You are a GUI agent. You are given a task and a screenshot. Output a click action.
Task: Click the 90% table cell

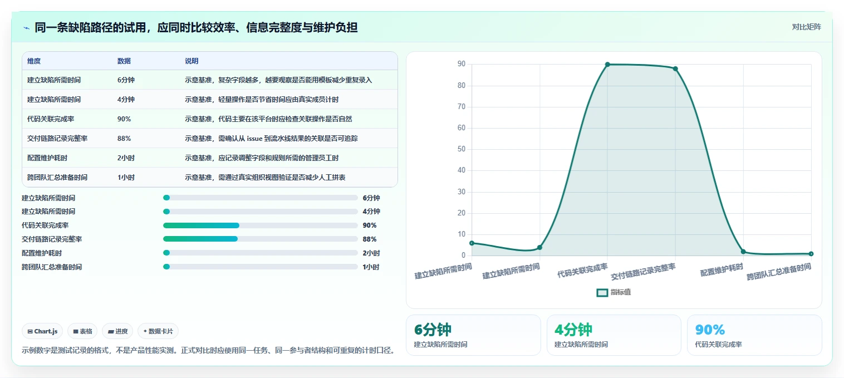[x=124, y=119]
